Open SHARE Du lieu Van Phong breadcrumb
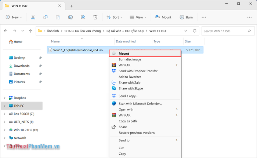Viewport: 257px width, 158px height. pos(83,31)
